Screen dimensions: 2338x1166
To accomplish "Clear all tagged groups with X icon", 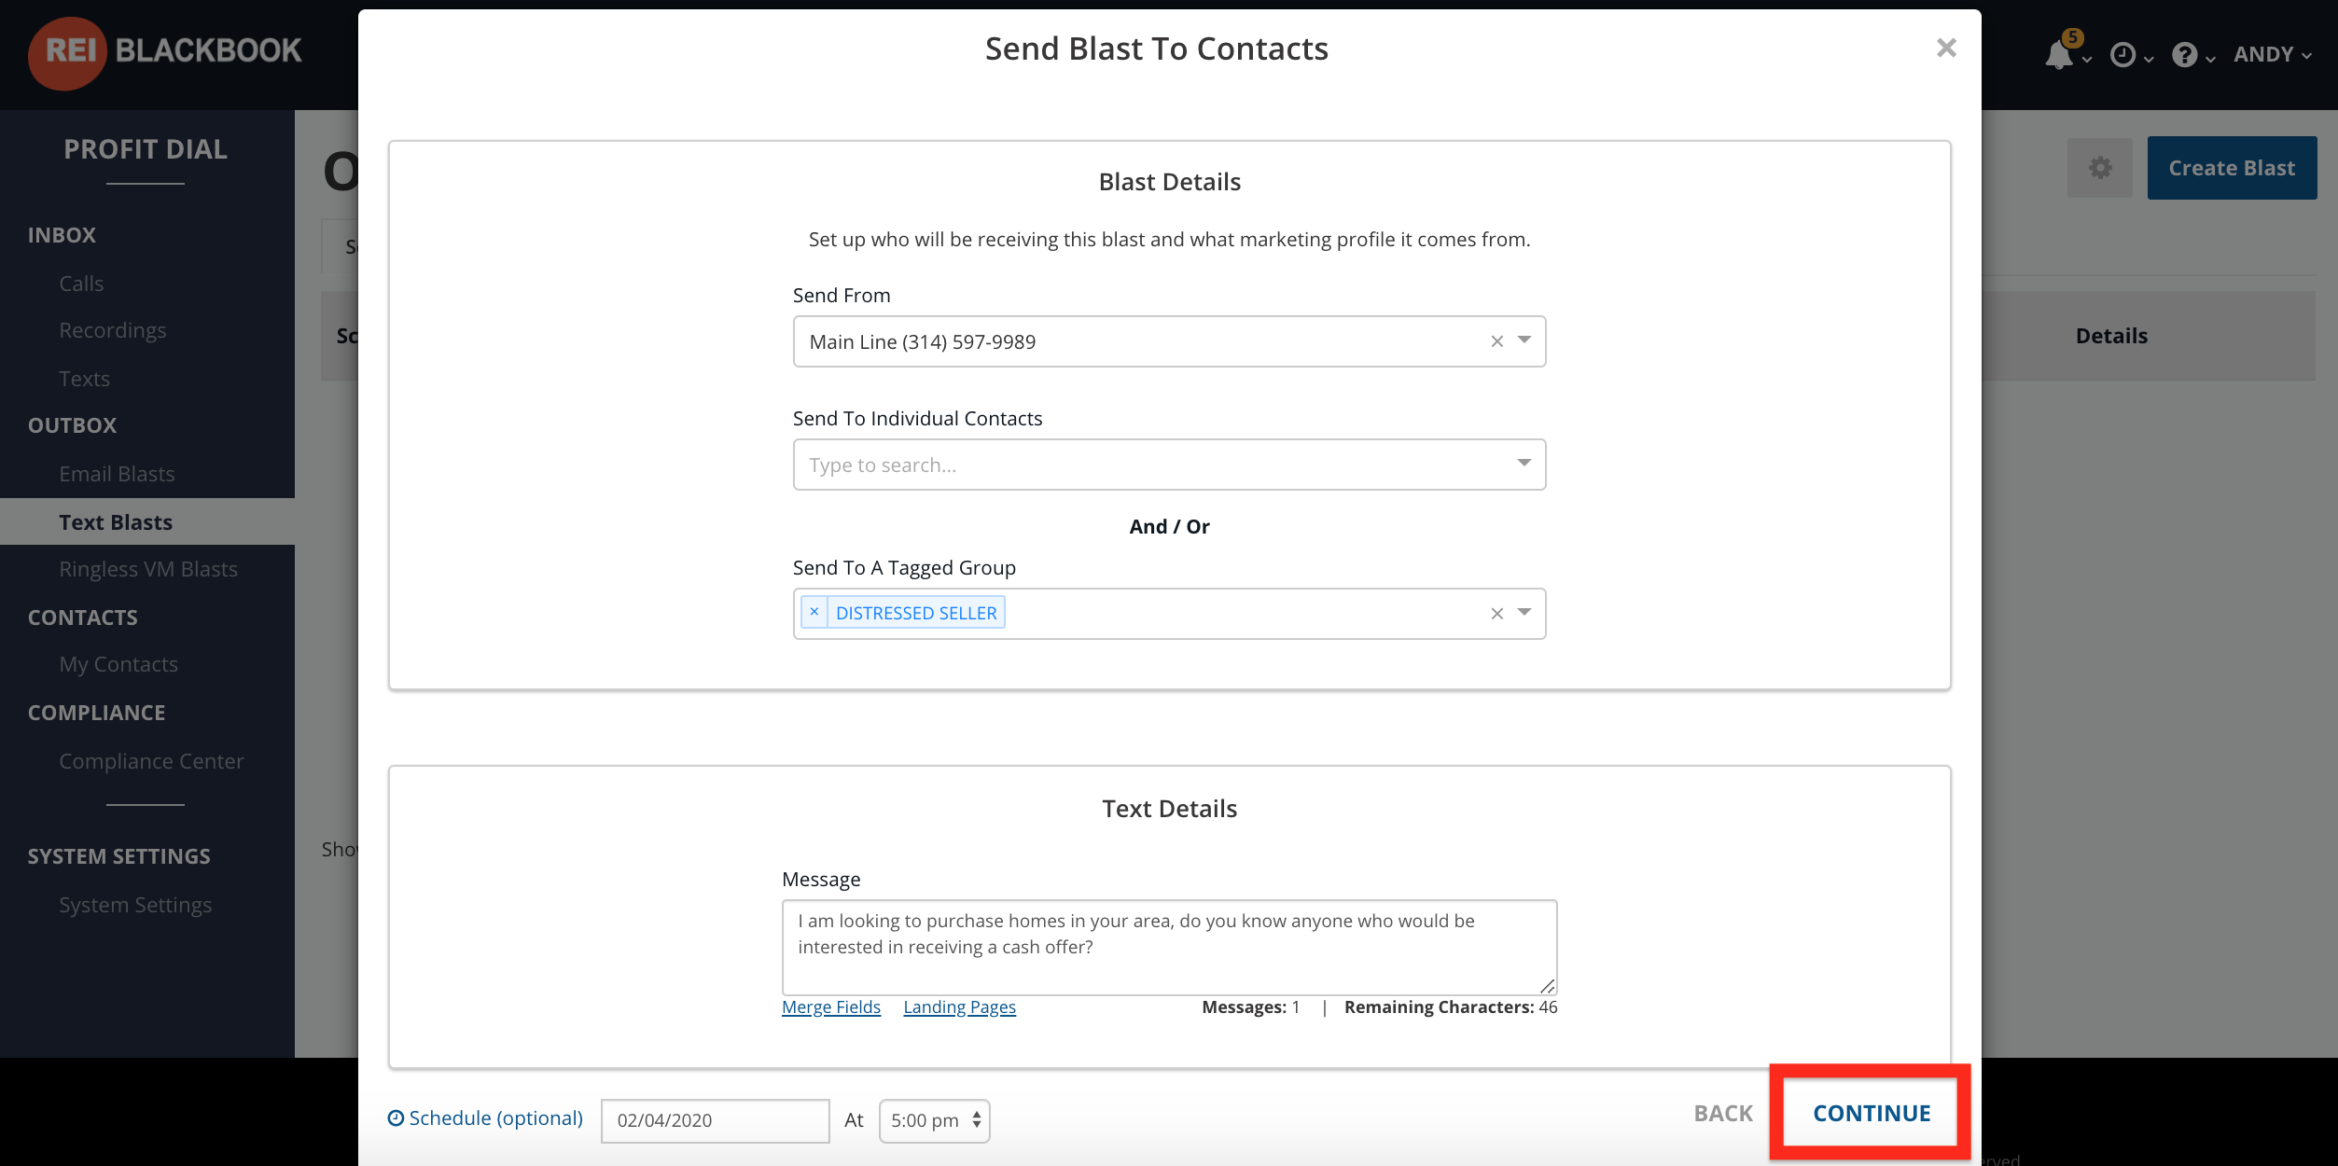I will click(1496, 614).
